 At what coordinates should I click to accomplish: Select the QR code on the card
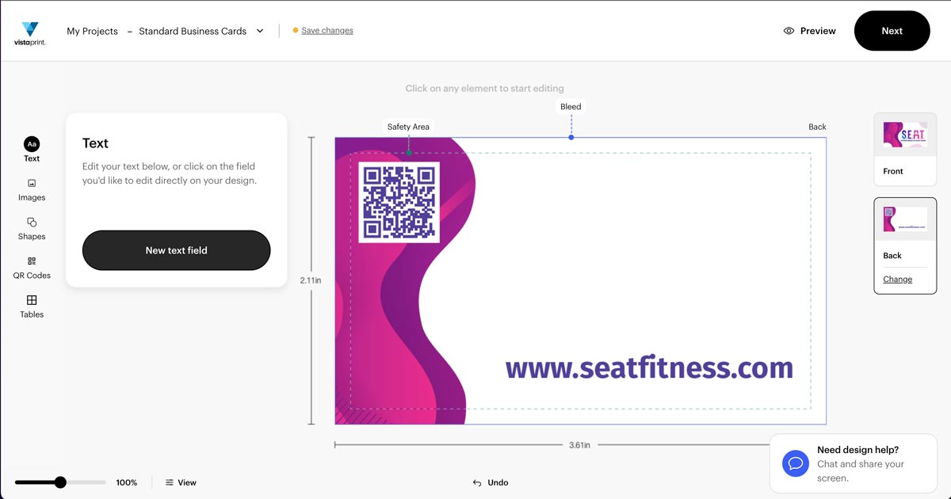(399, 202)
